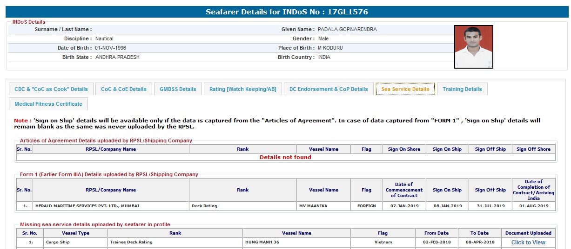The image size is (571, 249).
Task: Click the given name PADALA GOPINARENDRA
Action: point(347,29)
